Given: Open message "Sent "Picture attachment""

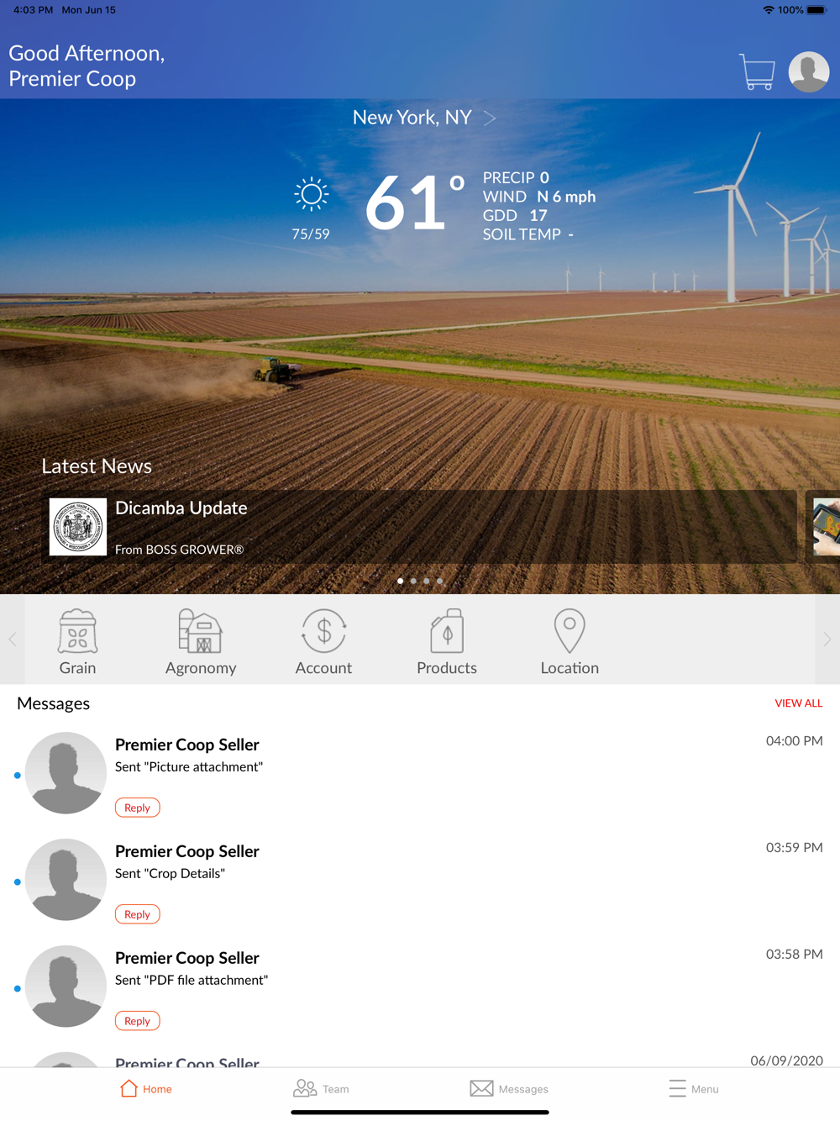Looking at the screenshot, I should pyautogui.click(x=189, y=766).
